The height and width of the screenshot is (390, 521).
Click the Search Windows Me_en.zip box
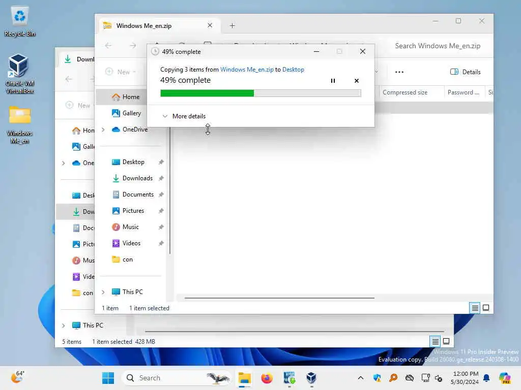click(x=438, y=46)
